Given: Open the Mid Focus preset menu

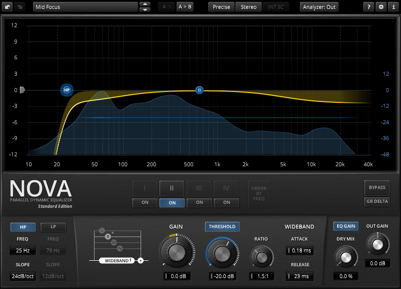Looking at the screenshot, I should pos(86,7).
